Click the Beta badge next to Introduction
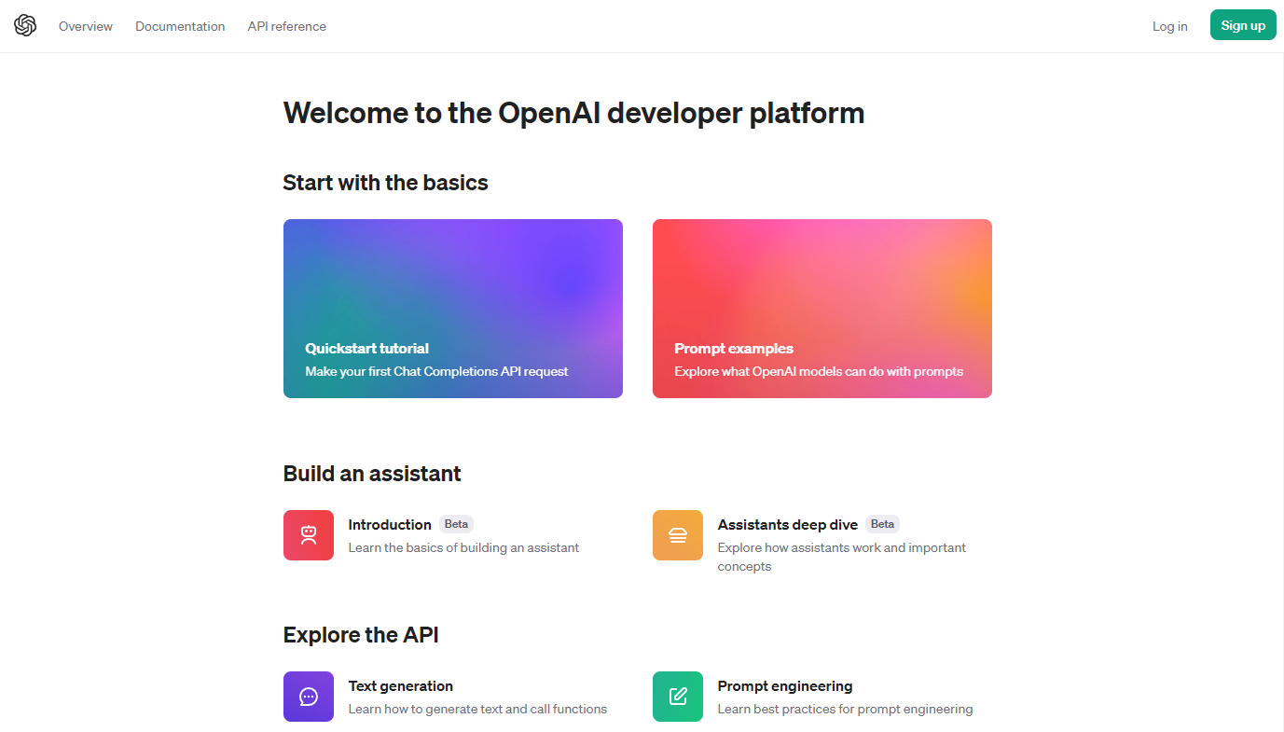 tap(457, 524)
